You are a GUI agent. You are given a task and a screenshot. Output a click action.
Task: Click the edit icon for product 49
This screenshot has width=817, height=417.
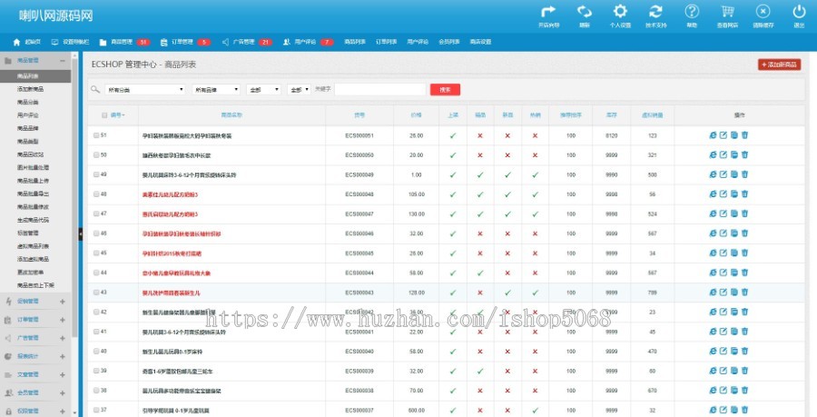(x=723, y=174)
